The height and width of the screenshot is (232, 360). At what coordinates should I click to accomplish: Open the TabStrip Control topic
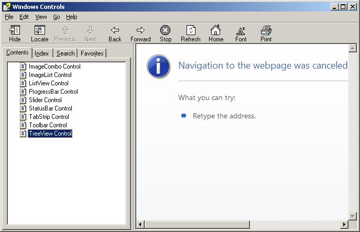click(x=49, y=117)
